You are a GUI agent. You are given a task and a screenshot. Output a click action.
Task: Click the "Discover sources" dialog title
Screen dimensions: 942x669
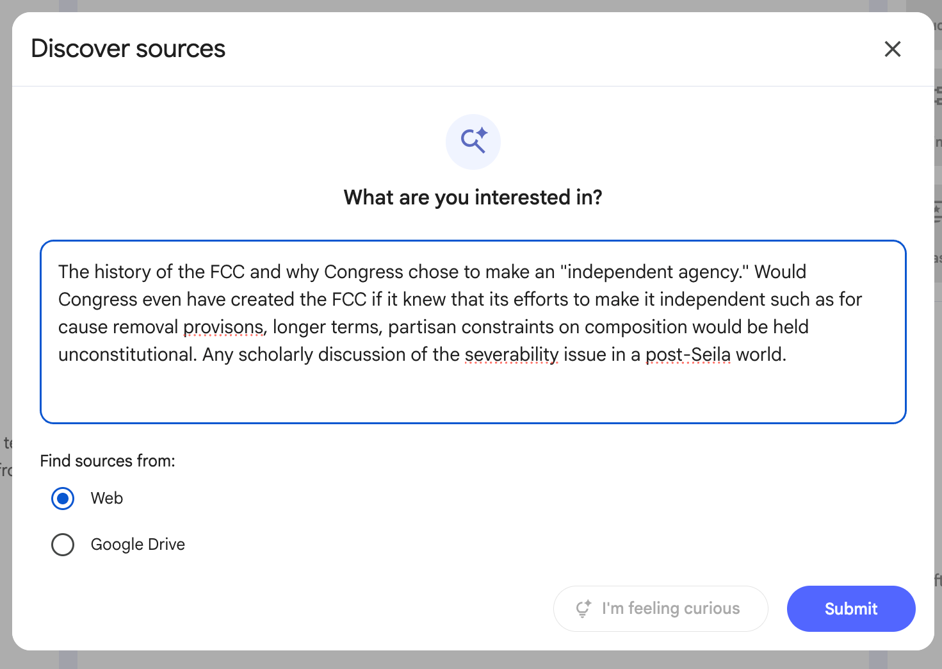click(x=128, y=49)
